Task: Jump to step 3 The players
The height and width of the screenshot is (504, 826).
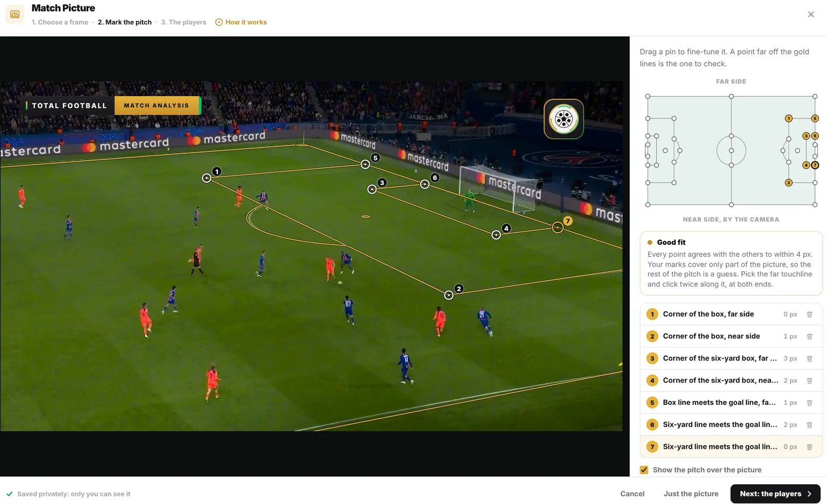Action: pyautogui.click(x=184, y=22)
